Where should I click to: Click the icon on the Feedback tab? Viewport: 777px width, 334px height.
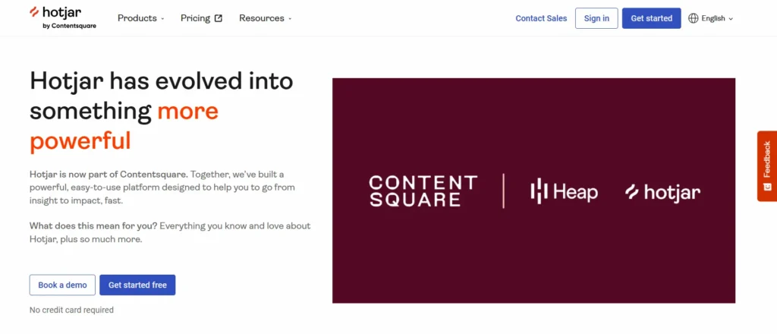(767, 186)
